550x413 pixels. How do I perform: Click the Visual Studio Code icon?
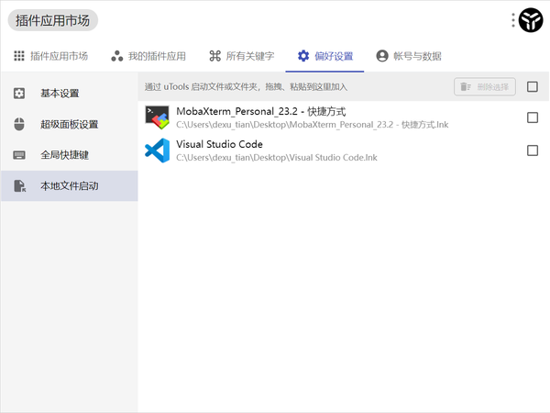coord(157,151)
